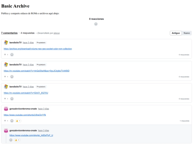Toggle thumbs-up reaction on top-level shorts comment
This screenshot has width=193, height=145.
(18, 121)
